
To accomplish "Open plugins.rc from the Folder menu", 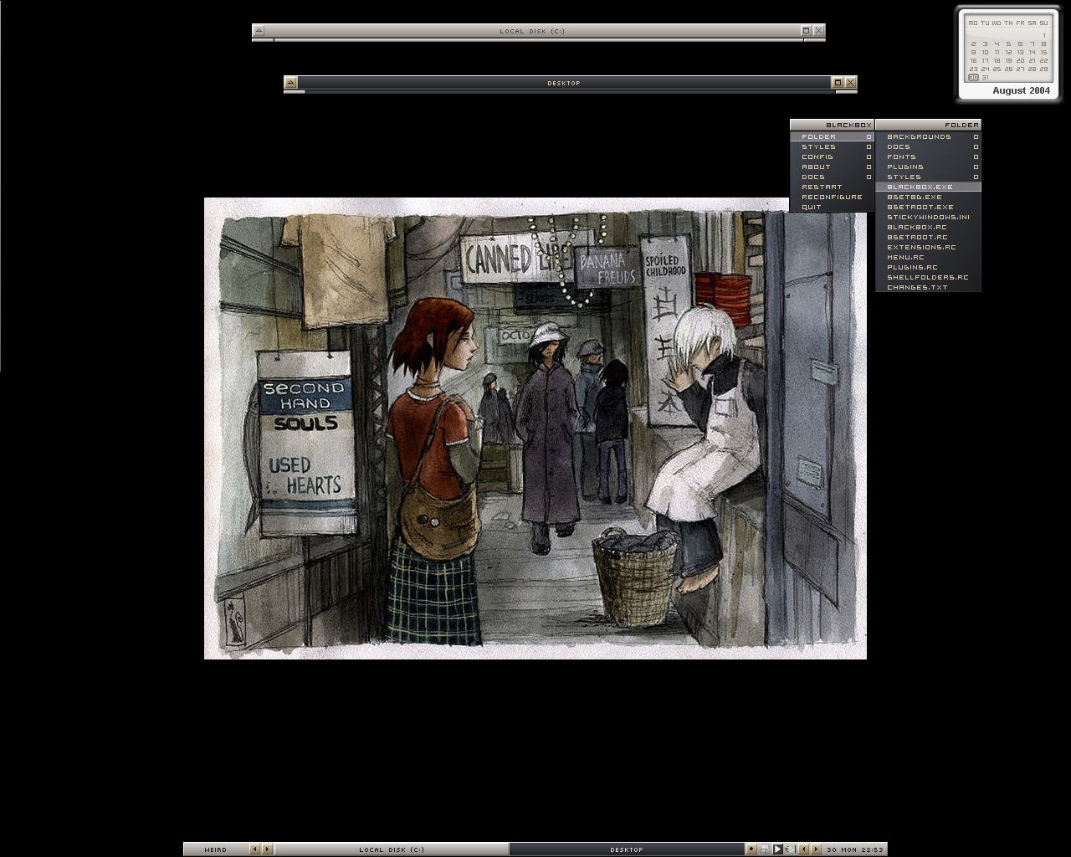I will [x=928, y=267].
